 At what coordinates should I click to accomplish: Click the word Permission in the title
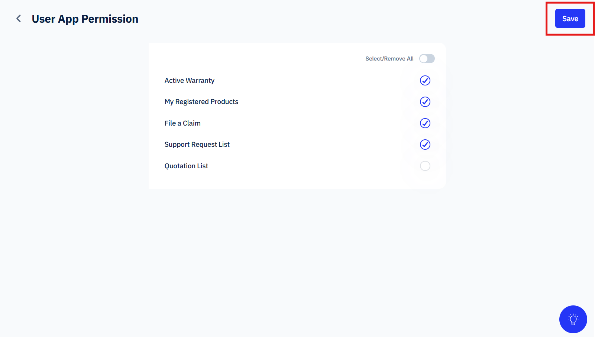pyautogui.click(x=110, y=19)
